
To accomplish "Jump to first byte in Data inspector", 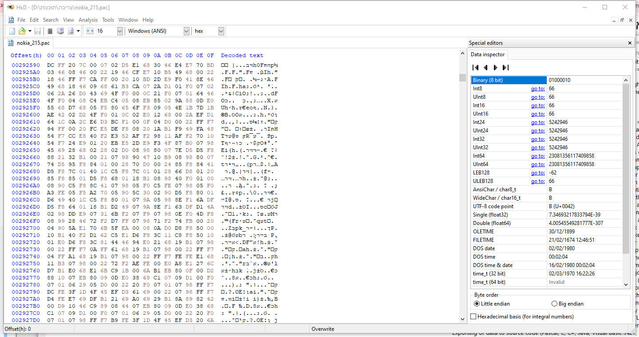I will click(x=475, y=67).
